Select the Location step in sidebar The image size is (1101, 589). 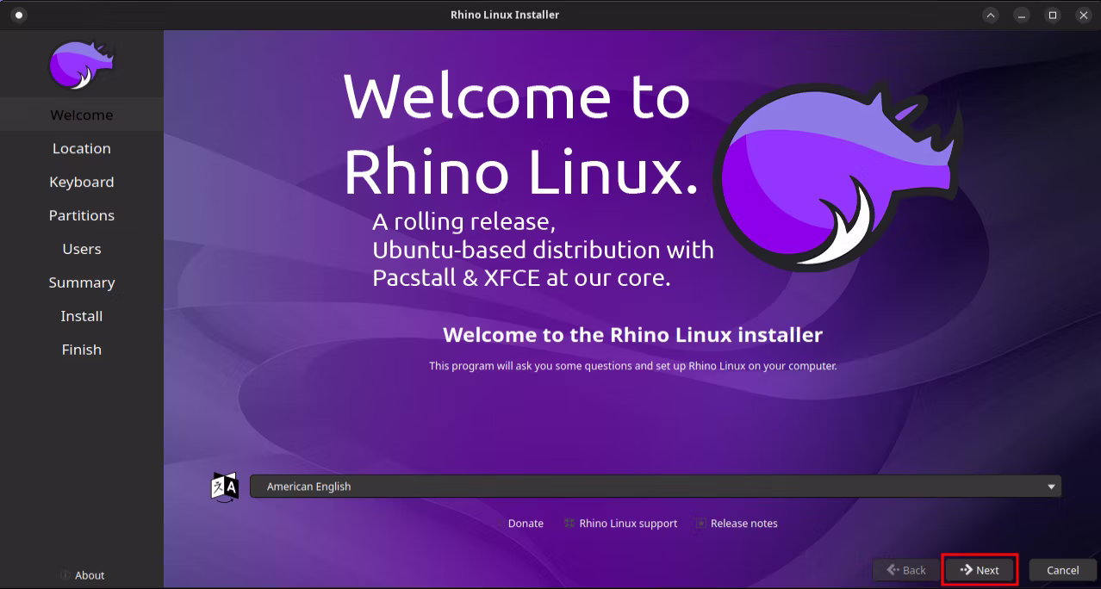[x=81, y=148]
